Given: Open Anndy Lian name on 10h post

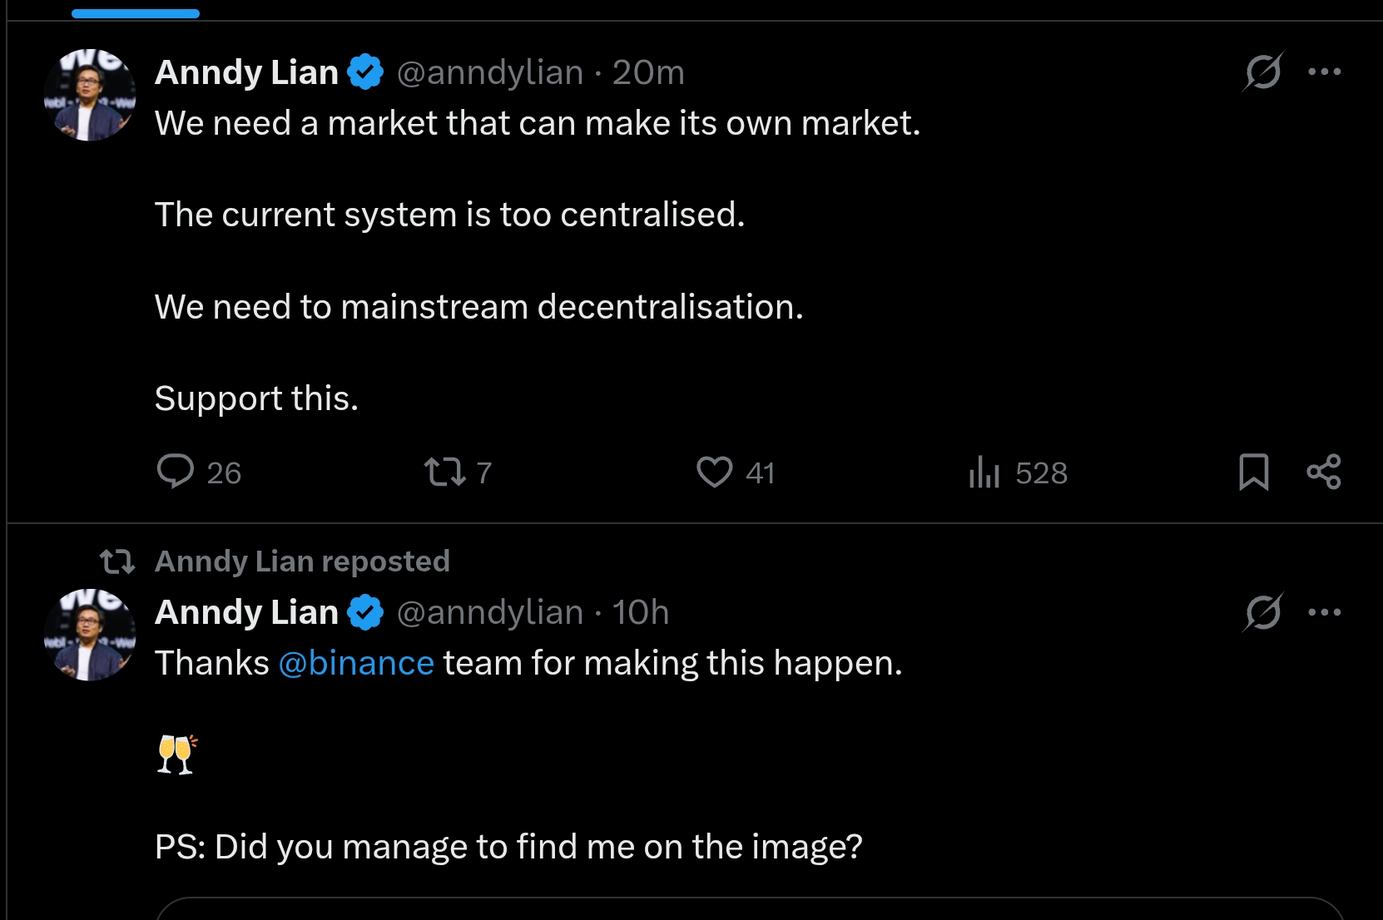Looking at the screenshot, I should coord(246,612).
